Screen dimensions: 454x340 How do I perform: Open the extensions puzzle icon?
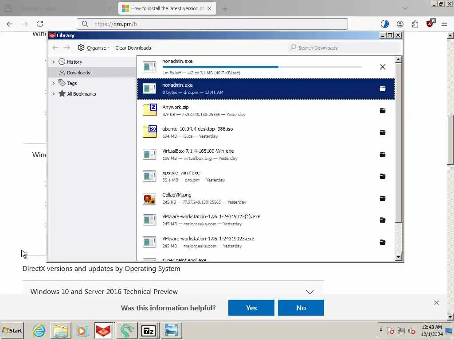click(415, 24)
